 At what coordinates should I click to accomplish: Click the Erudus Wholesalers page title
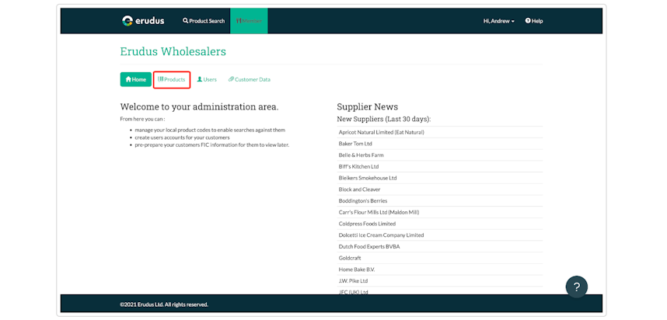pyautogui.click(x=173, y=52)
